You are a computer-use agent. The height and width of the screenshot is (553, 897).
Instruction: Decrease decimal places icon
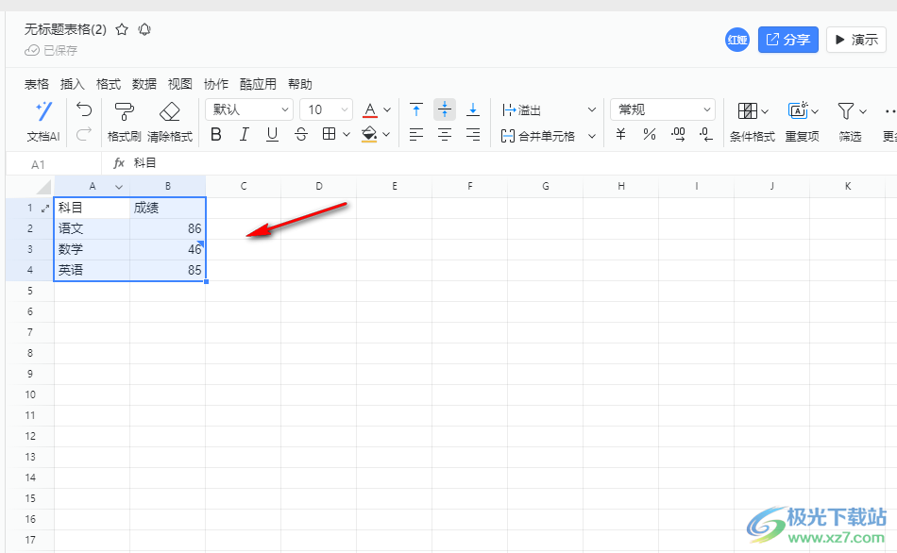point(706,134)
